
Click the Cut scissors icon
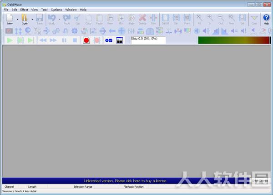coord(77,19)
